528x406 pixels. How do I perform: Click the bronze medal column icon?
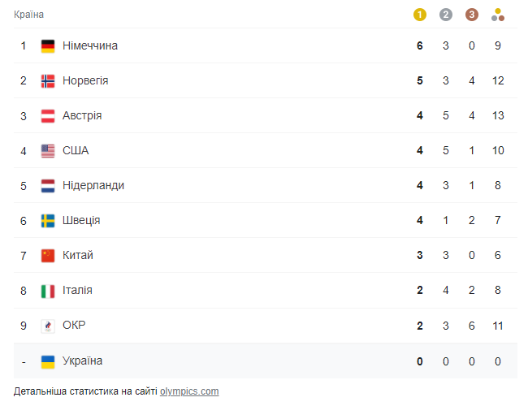[x=472, y=14]
